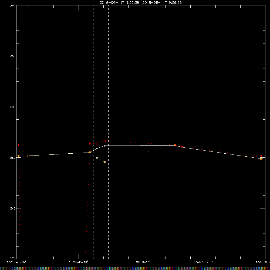This screenshot has height=270, width=270.
Task: Select the 620 y-axis label
Action: (13, 6)
